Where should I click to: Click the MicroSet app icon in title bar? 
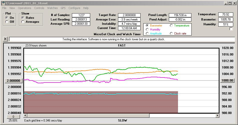click(4, 3)
